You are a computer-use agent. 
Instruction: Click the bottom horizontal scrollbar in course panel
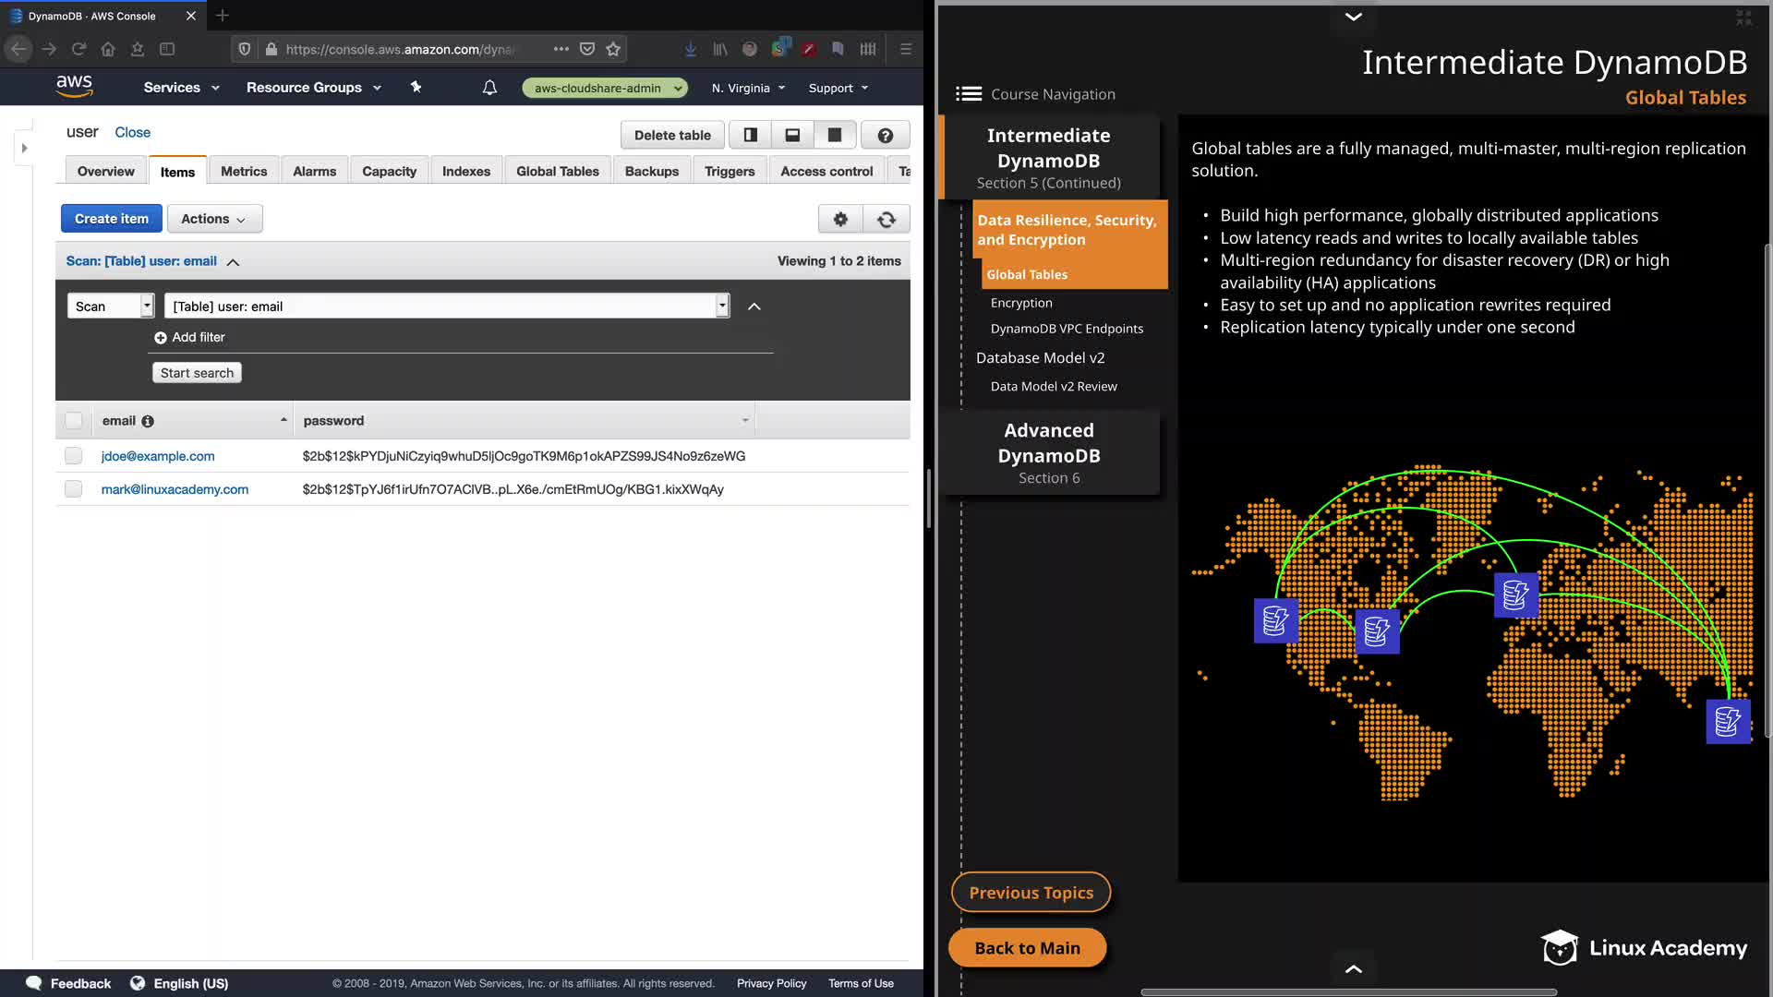click(1348, 992)
